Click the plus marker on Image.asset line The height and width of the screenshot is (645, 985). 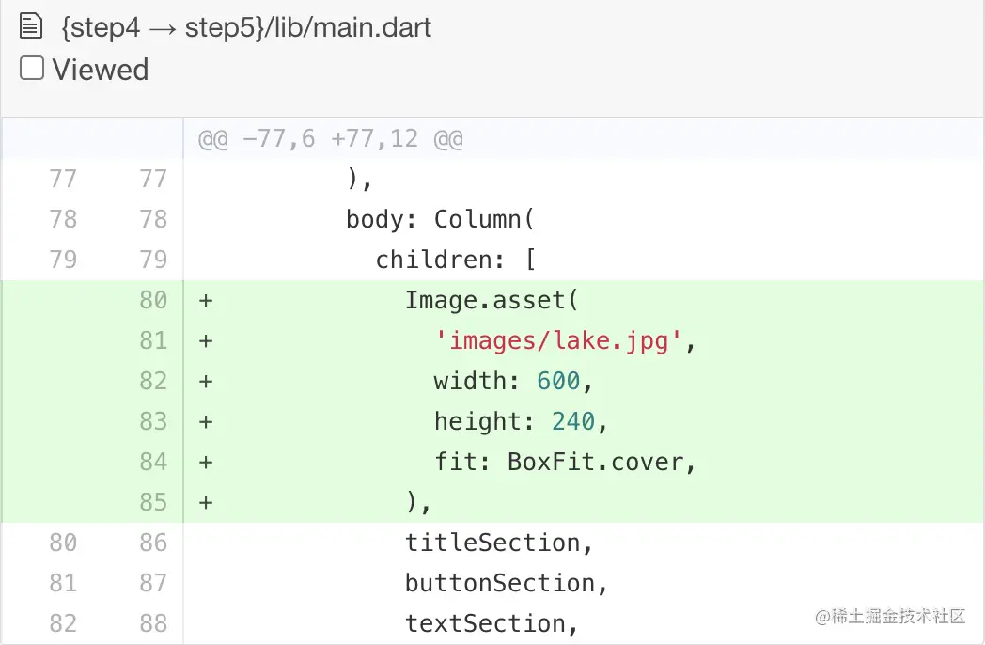(206, 300)
